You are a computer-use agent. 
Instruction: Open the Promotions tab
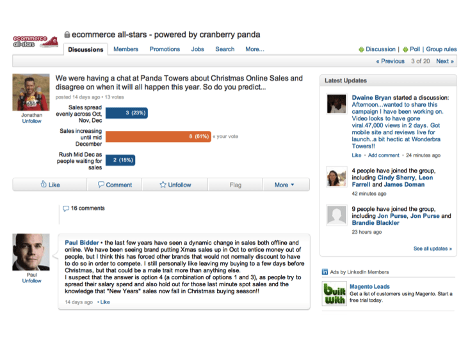pyautogui.click(x=165, y=49)
